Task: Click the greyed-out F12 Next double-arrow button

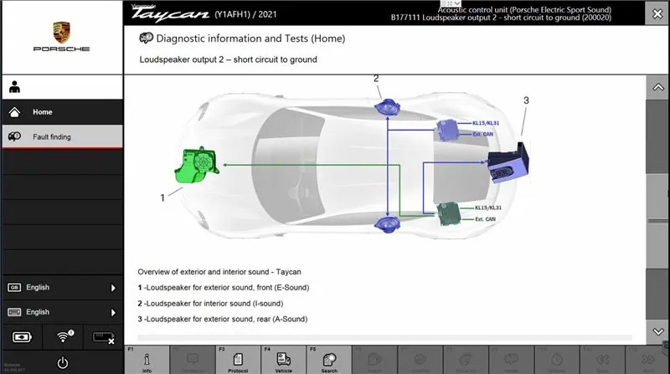Action: (647, 360)
